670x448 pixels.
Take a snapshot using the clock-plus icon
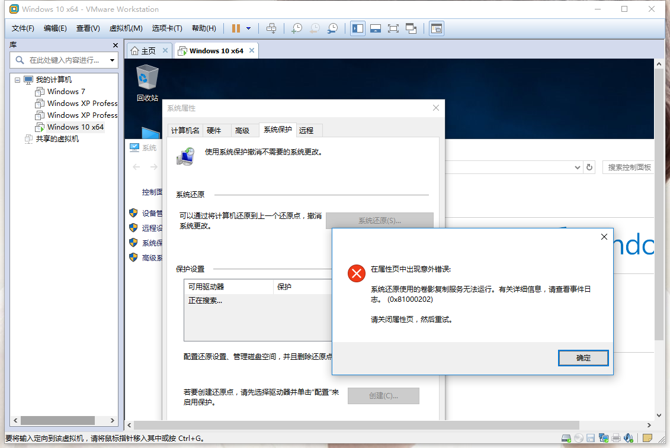tap(297, 28)
